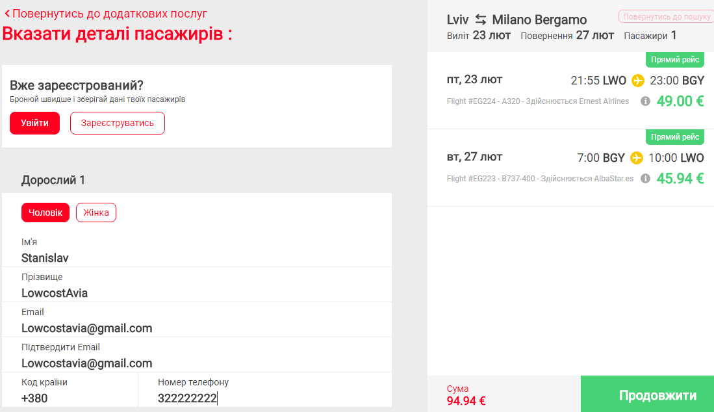Click the Підтвердити Email field
The image size is (714, 412).
click(197, 355)
